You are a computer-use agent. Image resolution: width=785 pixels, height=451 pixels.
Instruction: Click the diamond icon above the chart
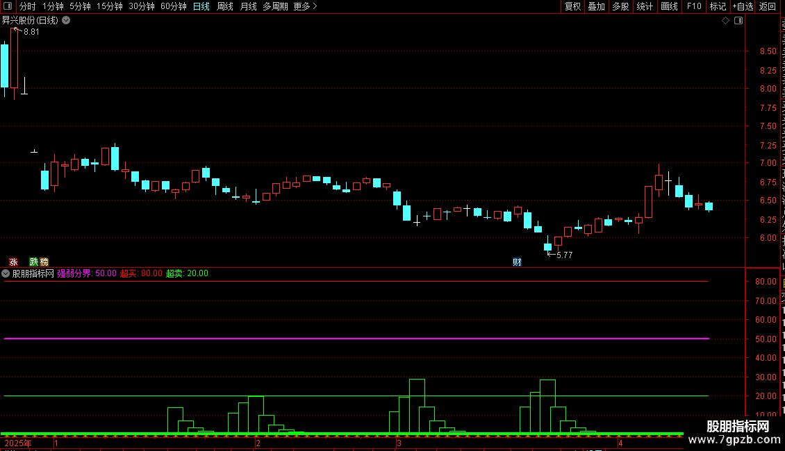pos(725,21)
